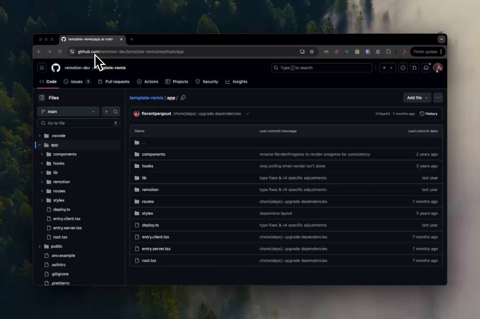Expand the styles folder in sidebar tree
480x319 pixels.
42,200
